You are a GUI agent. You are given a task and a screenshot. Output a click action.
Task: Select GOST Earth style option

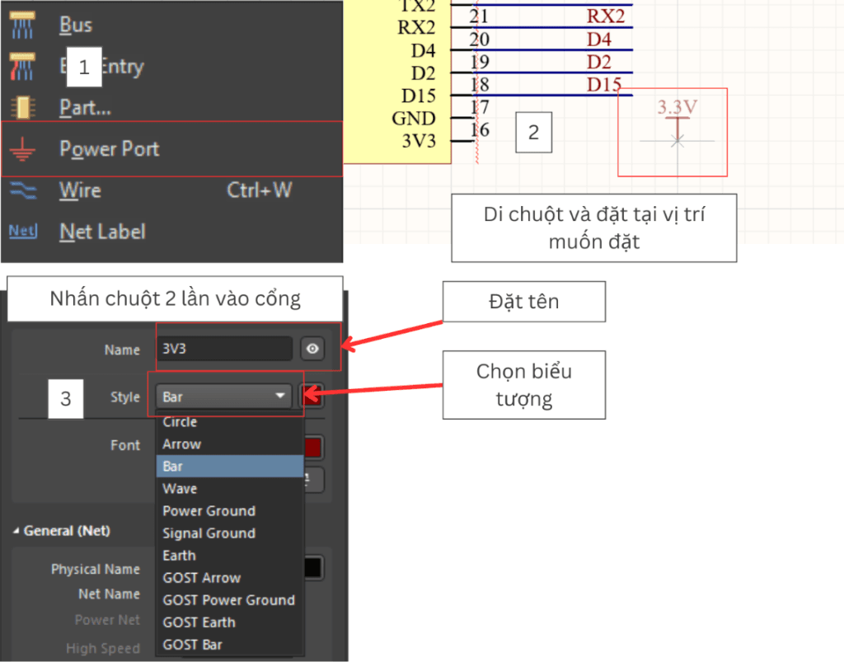(x=199, y=622)
